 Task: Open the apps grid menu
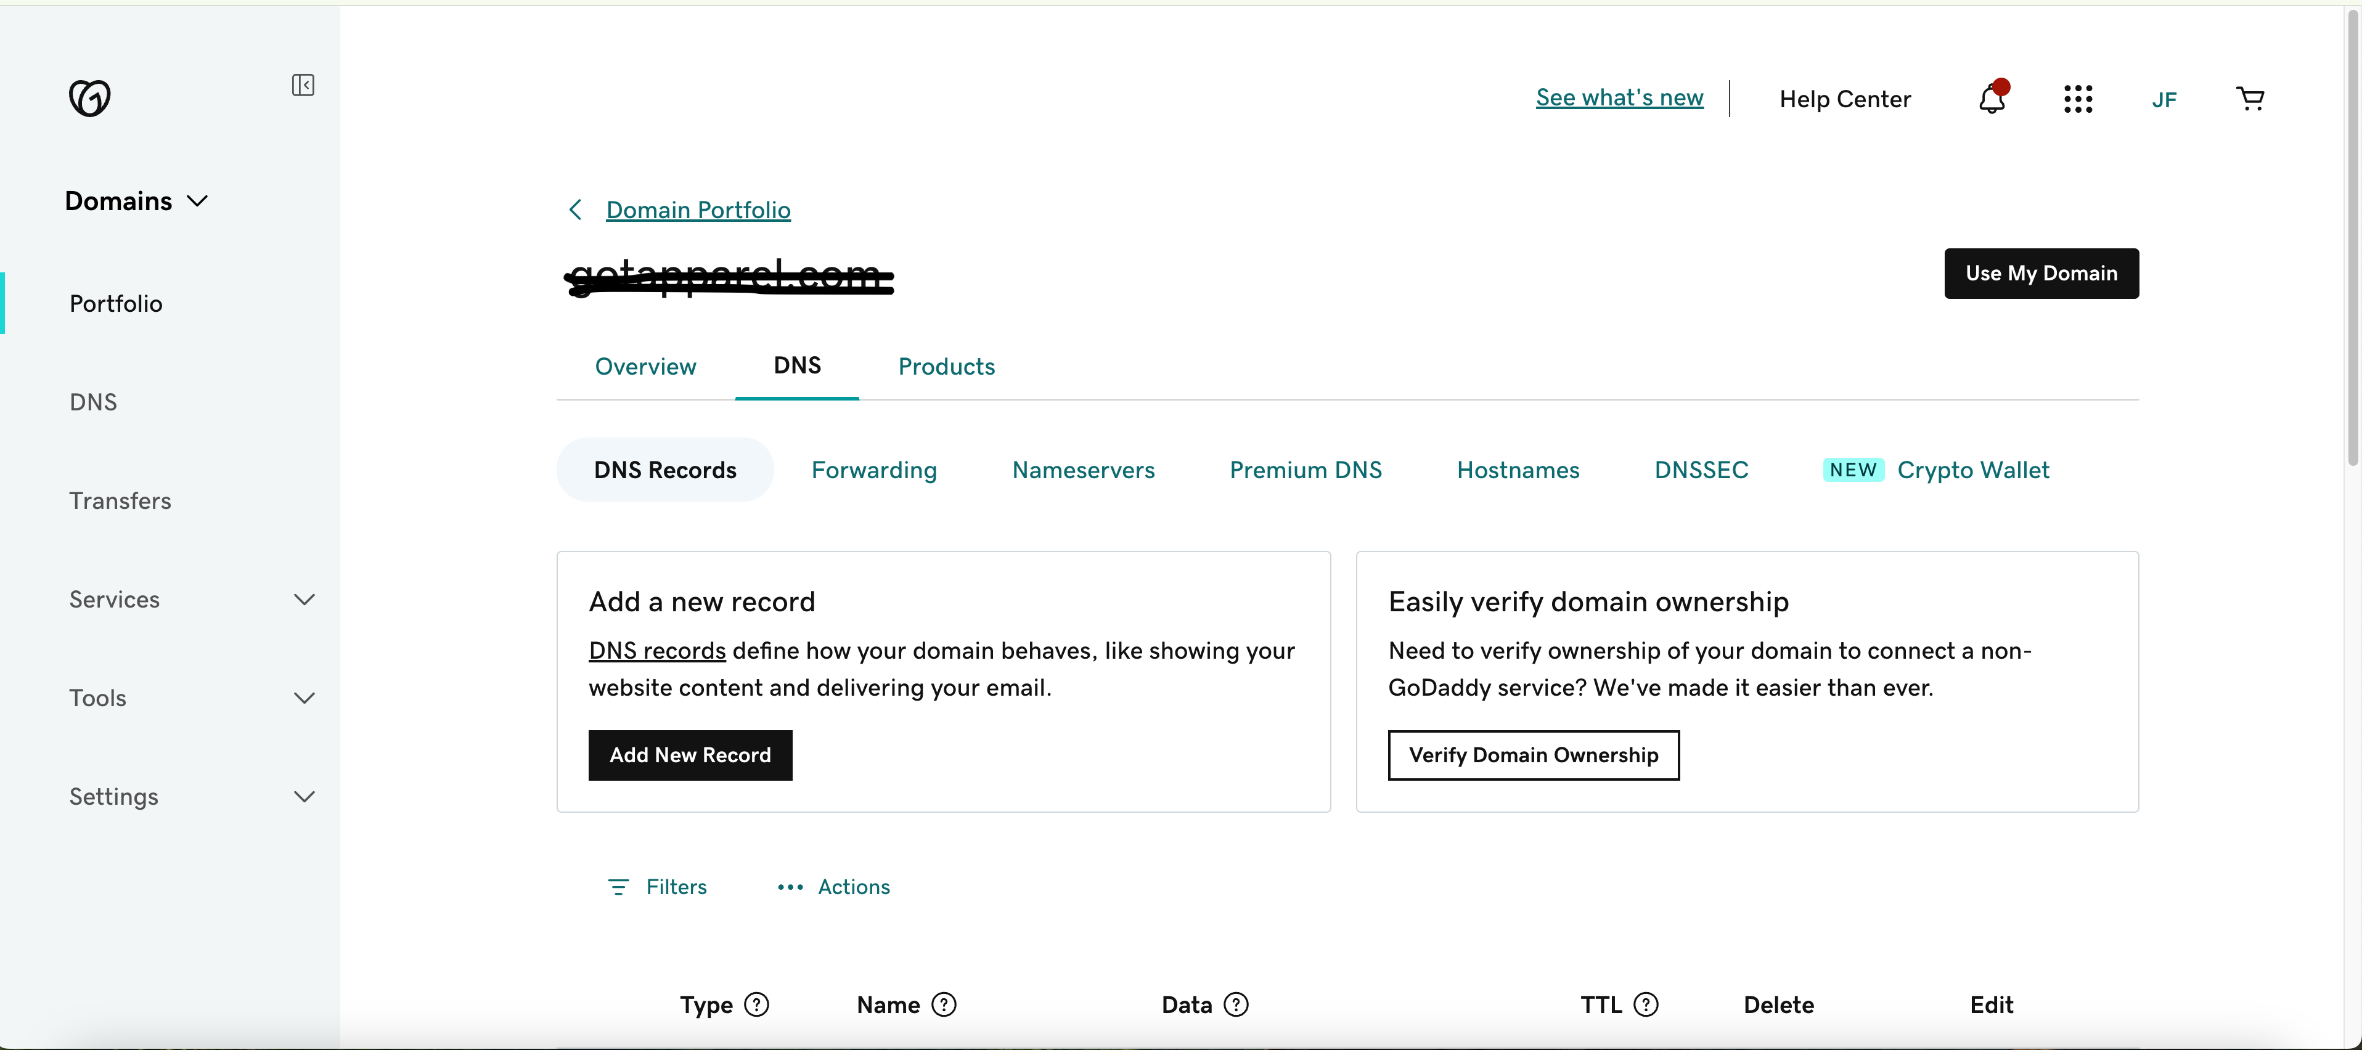2078,98
